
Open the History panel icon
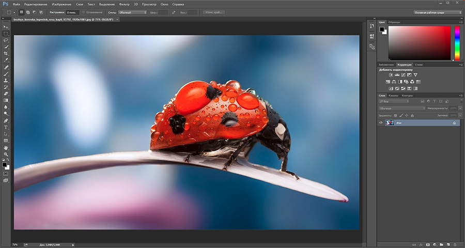[372, 26]
